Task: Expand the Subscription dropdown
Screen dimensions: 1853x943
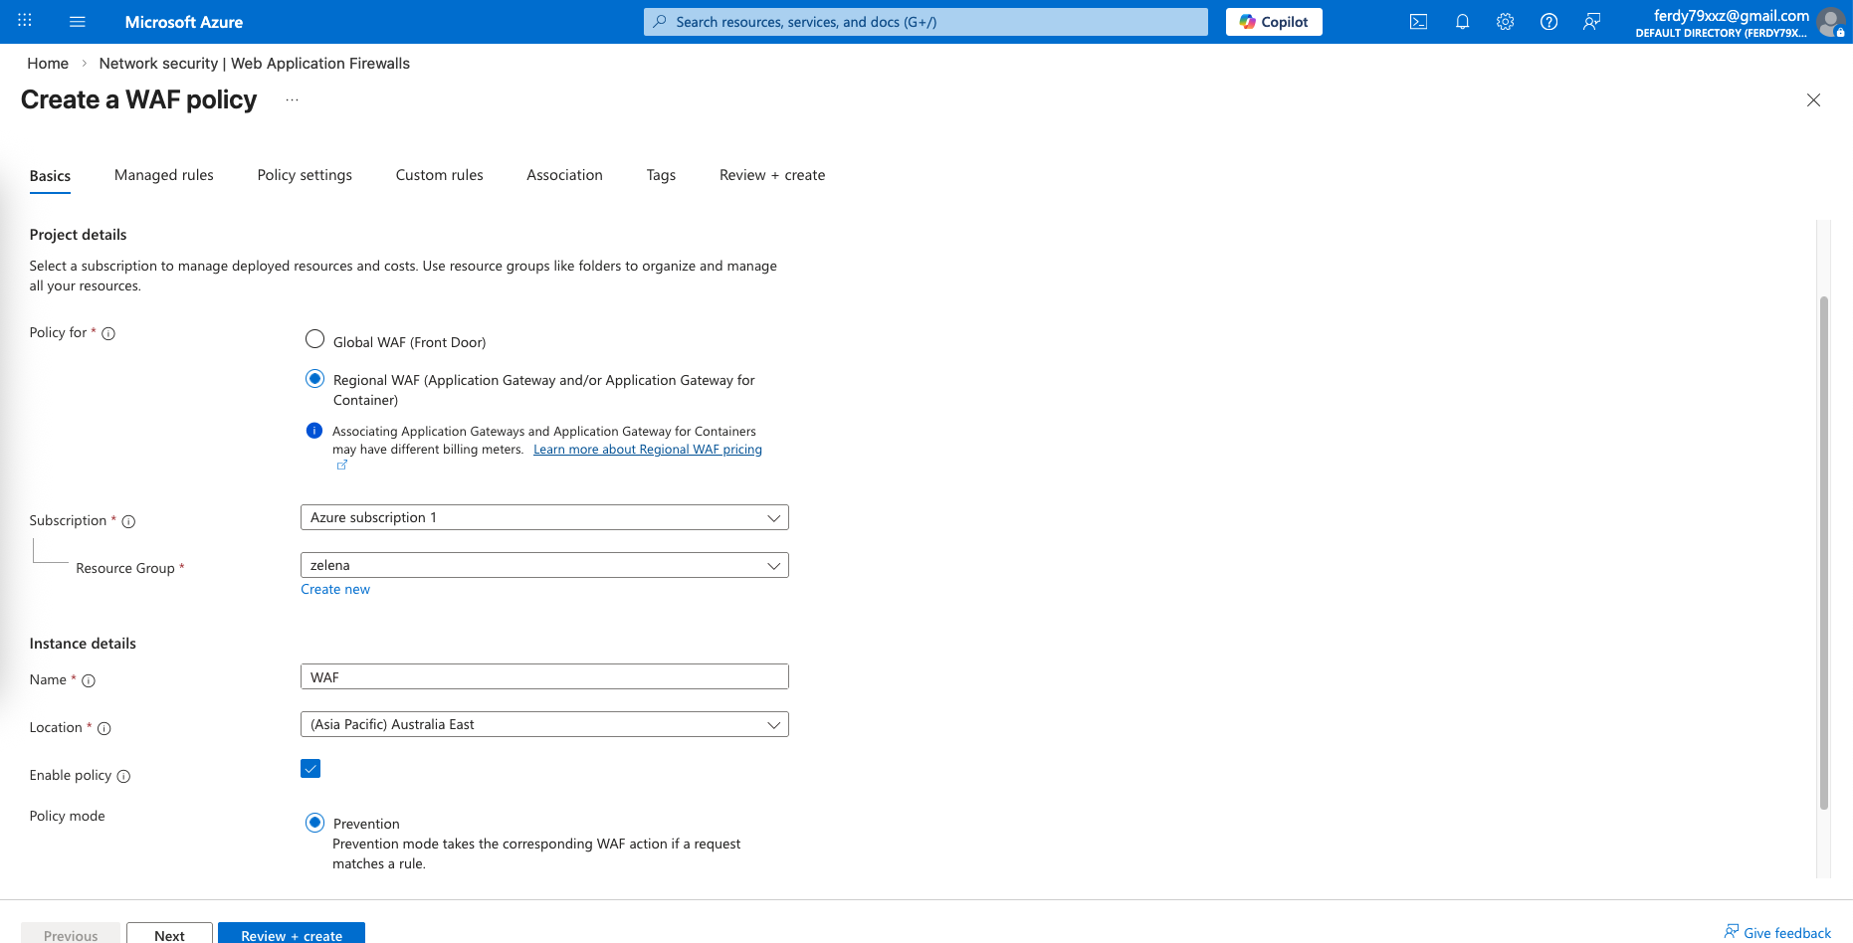Action: click(x=544, y=518)
